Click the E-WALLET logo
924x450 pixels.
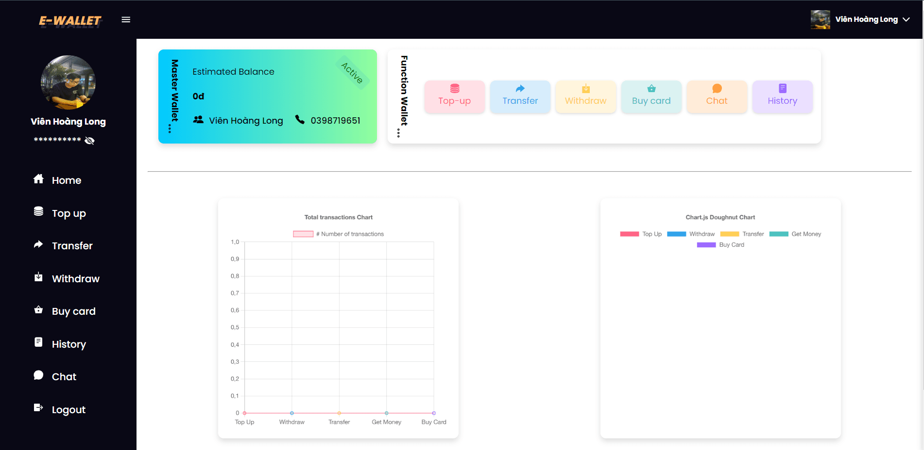70,21
